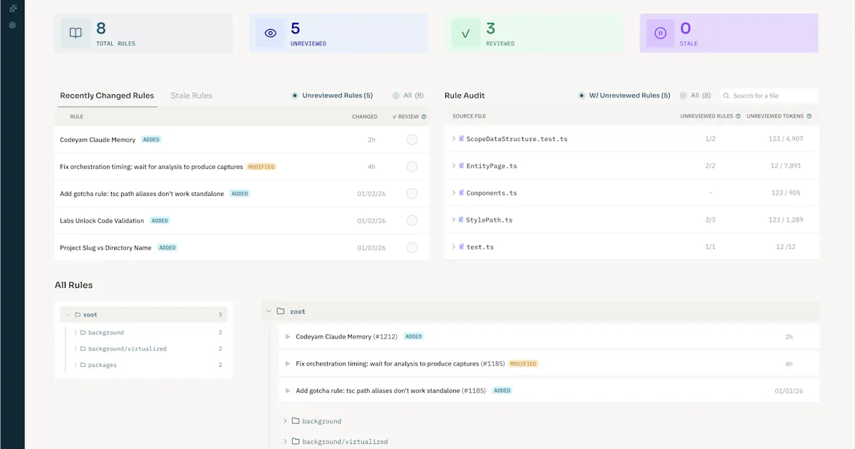855x449 pixels.
Task: Expand the Components.ts row chevron
Action: coord(453,192)
